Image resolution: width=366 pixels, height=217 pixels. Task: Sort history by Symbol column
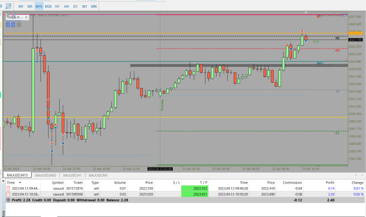(57, 182)
